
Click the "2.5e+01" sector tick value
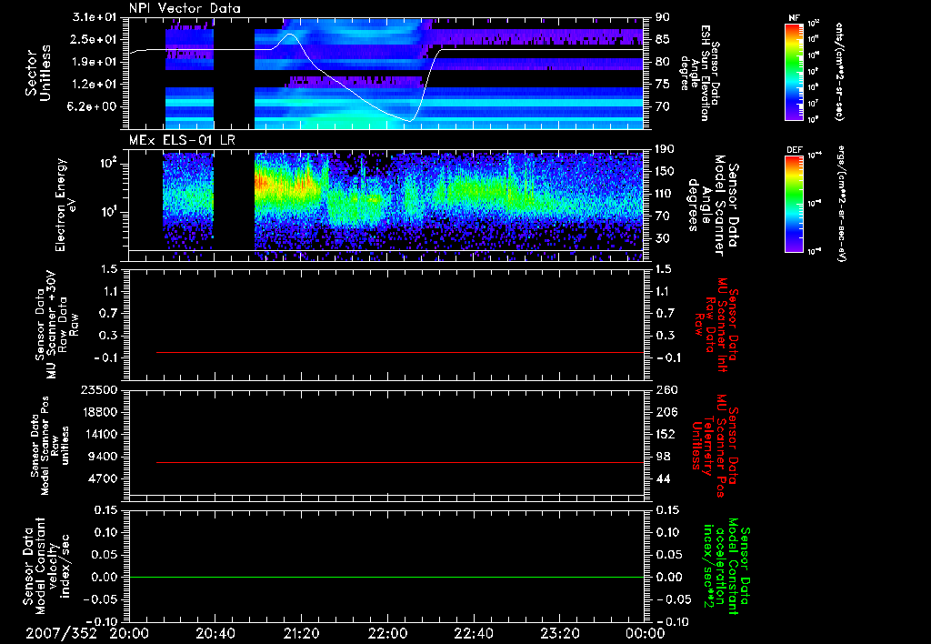point(95,39)
